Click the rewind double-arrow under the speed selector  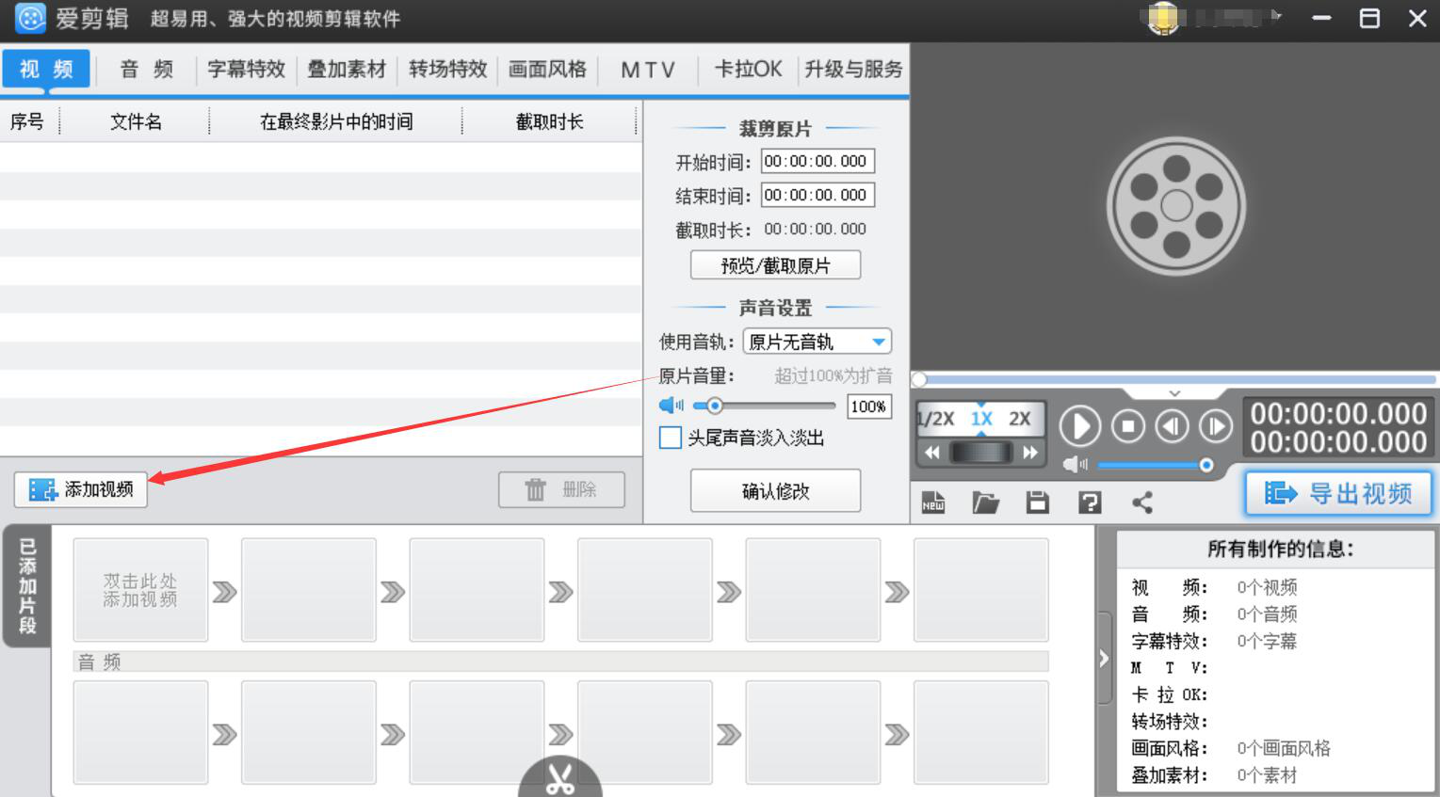tap(932, 453)
